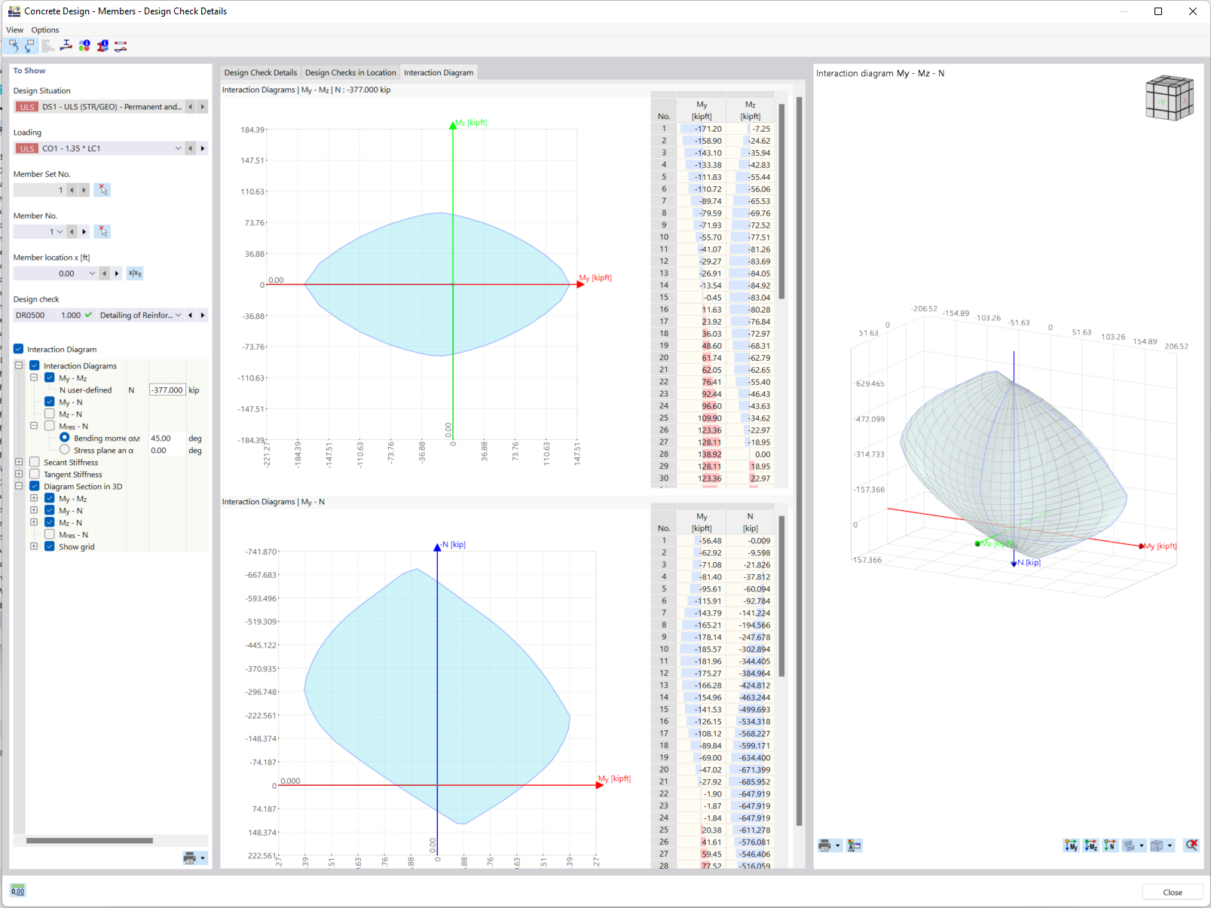Click the x/x0 button for member location

coord(134,273)
